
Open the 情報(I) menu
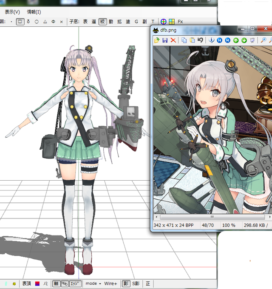34,12
